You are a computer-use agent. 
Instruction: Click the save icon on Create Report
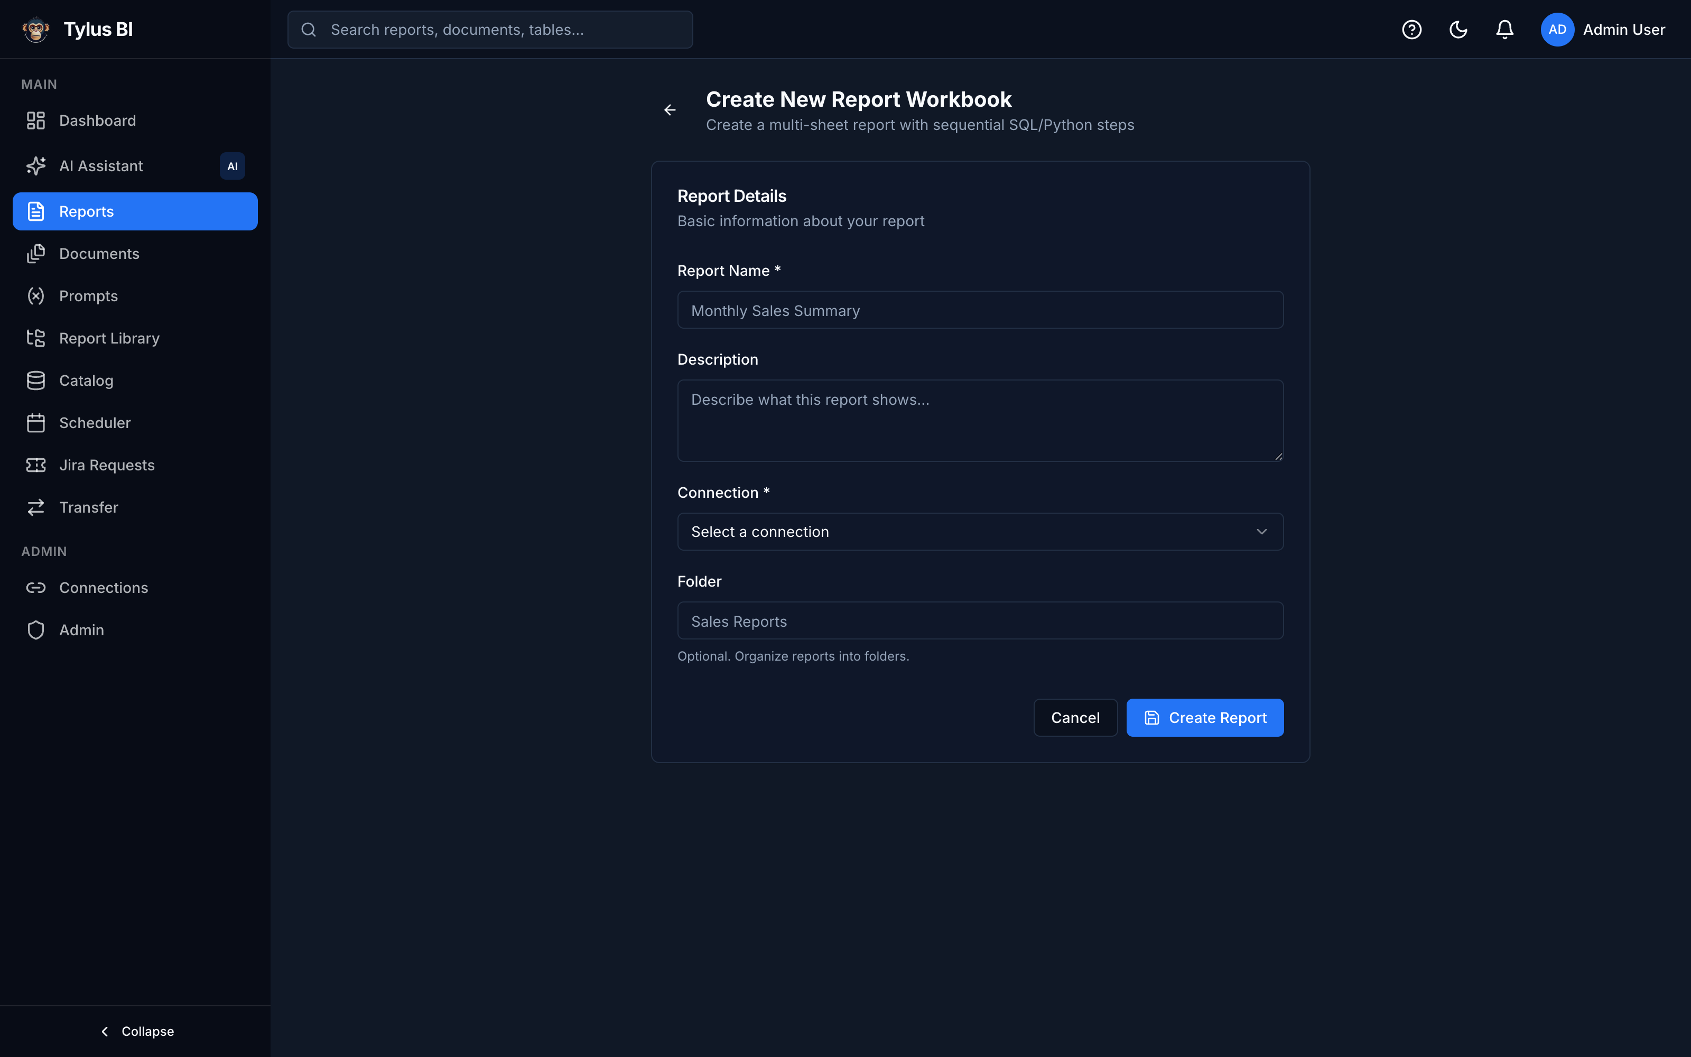pyautogui.click(x=1151, y=718)
